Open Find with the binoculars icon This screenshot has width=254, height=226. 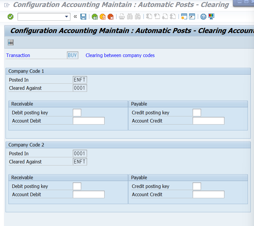pos(130,17)
